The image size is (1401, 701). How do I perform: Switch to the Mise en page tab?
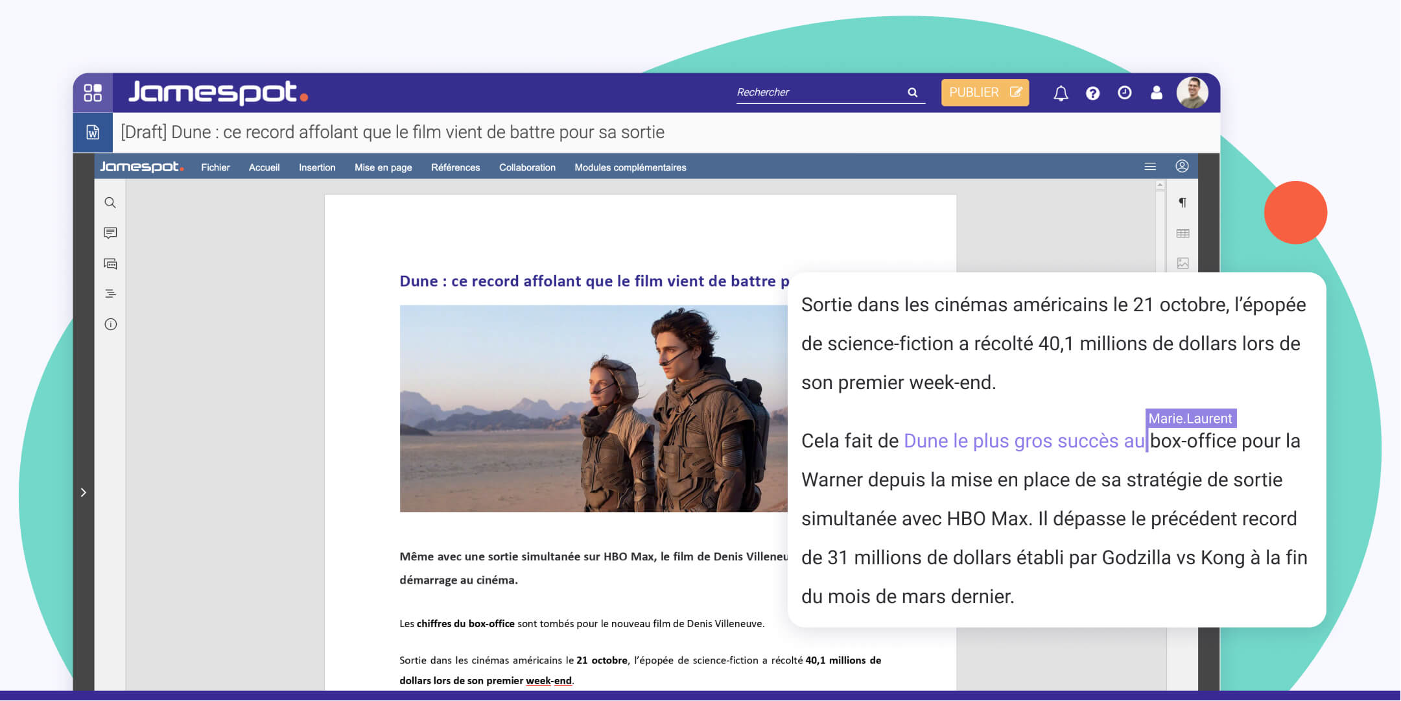(383, 167)
